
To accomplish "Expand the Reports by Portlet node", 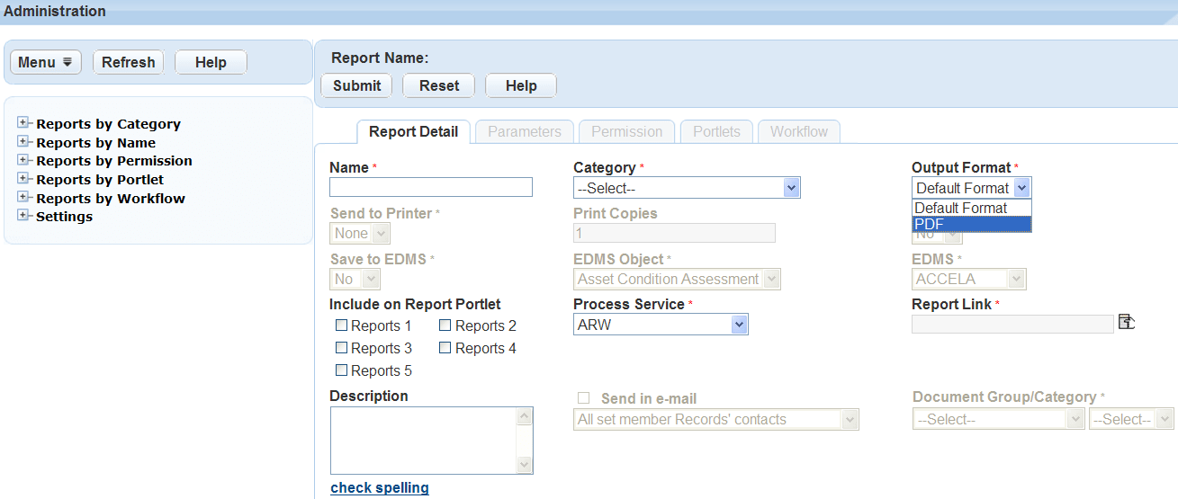I will (x=24, y=179).
